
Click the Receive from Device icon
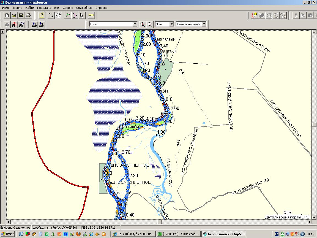41,24
